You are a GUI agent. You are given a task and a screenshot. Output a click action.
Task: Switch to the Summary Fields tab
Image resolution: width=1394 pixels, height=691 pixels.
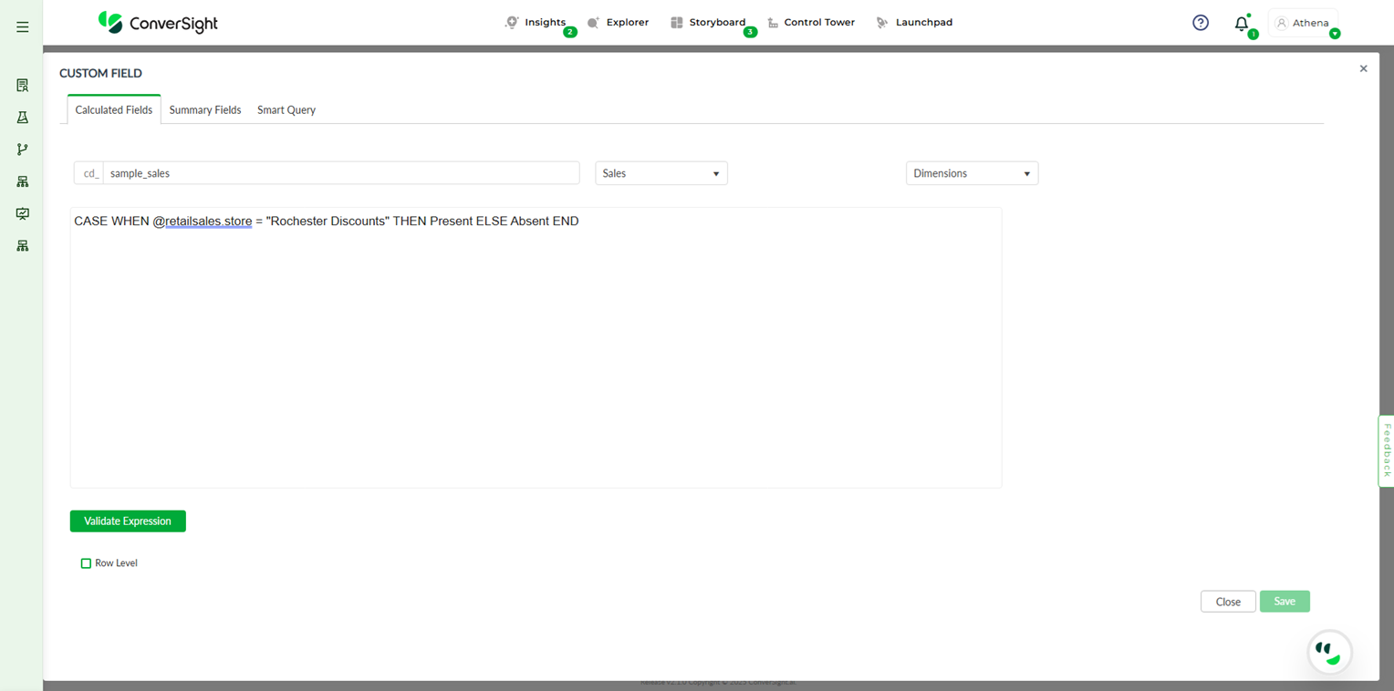coord(205,110)
